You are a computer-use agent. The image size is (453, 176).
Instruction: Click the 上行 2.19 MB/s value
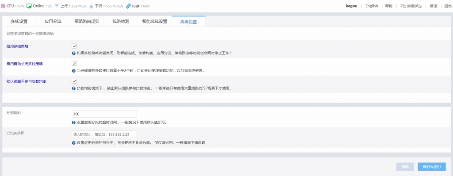click(79, 6)
